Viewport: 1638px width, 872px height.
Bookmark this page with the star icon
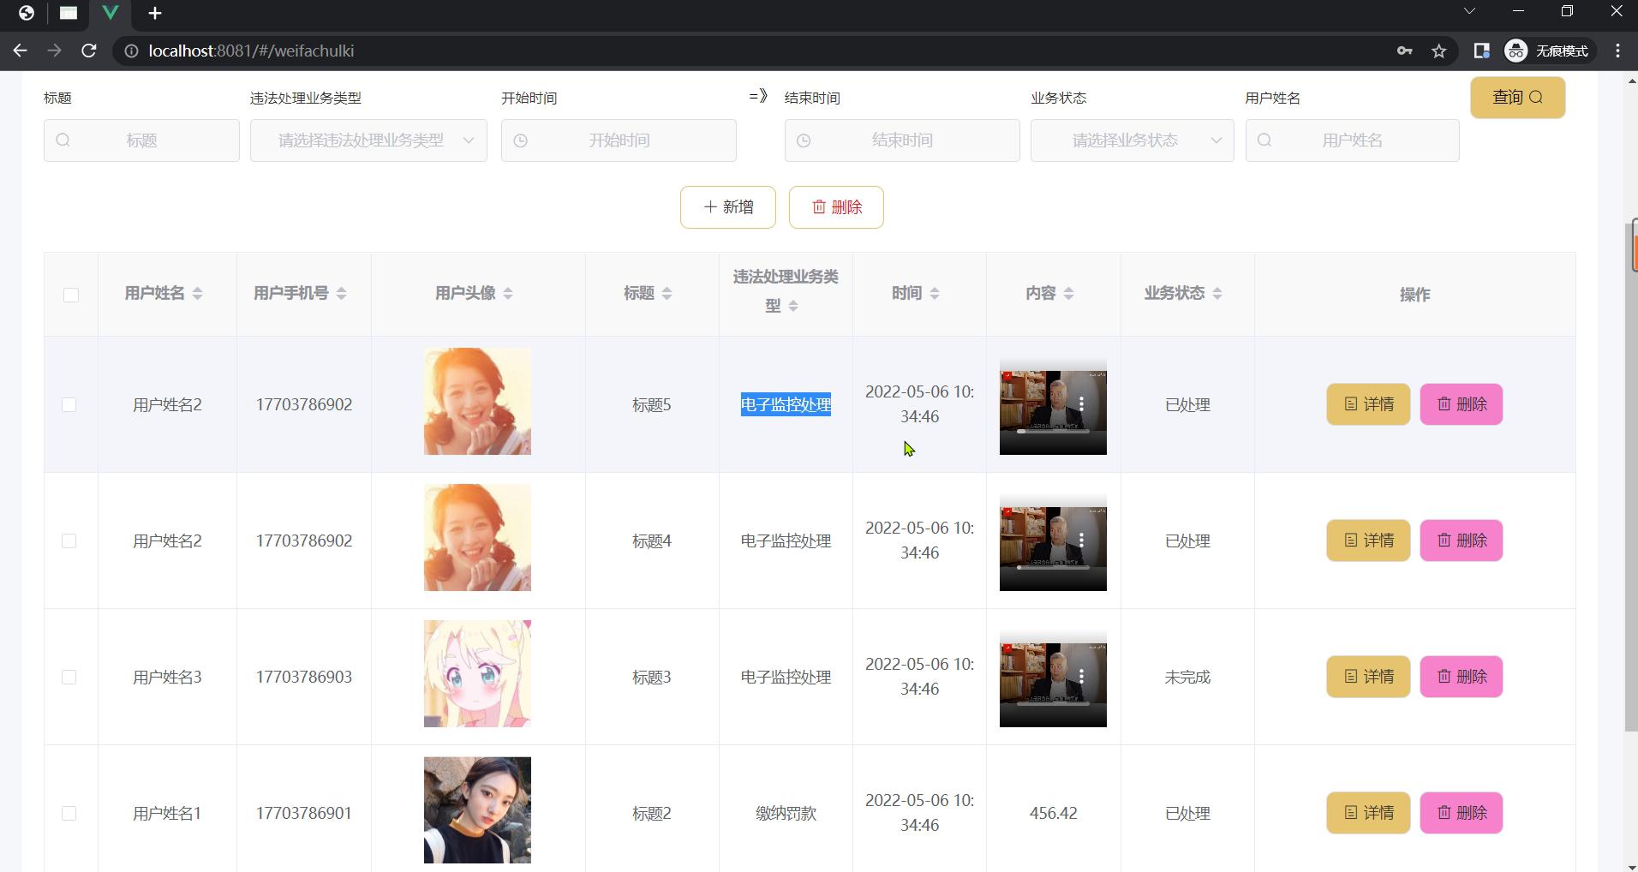tap(1439, 51)
